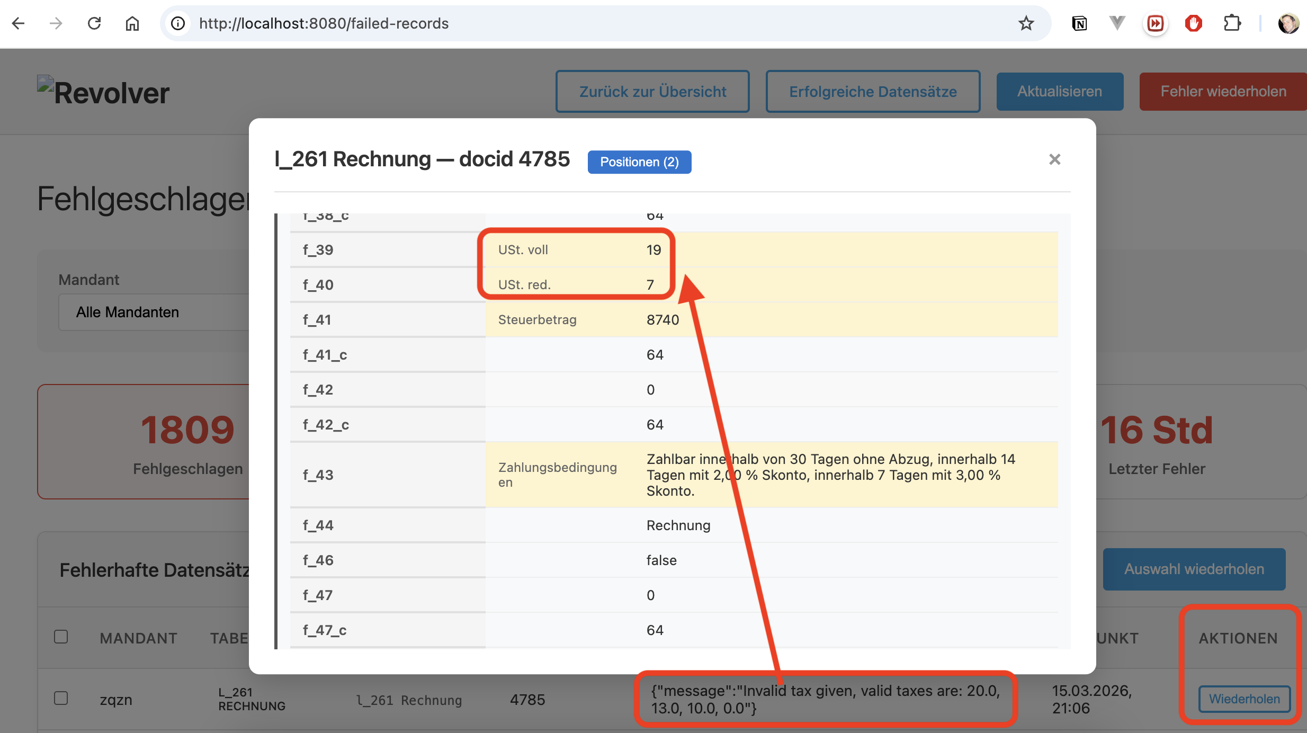This screenshot has height=733, width=1307.
Task: Click the browser back arrow
Action: [x=19, y=23]
